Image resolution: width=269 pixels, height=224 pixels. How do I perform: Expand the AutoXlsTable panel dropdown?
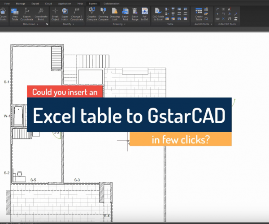211,24
